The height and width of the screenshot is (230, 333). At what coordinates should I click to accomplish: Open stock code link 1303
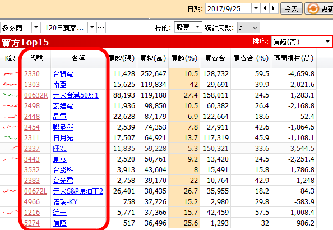(32, 85)
